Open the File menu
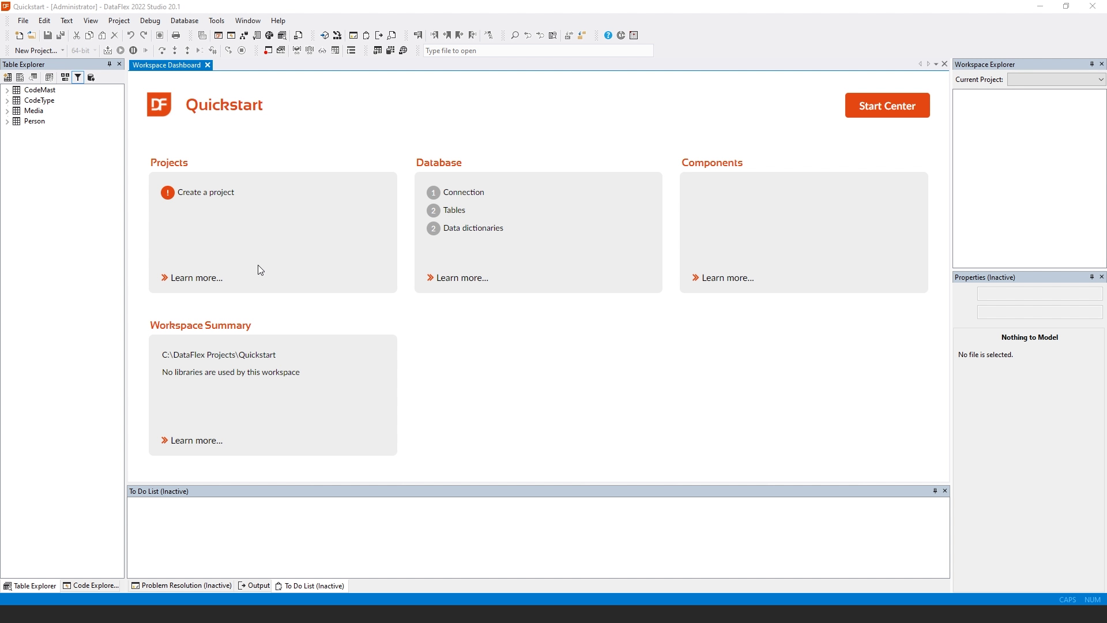The image size is (1107, 623). click(23, 20)
